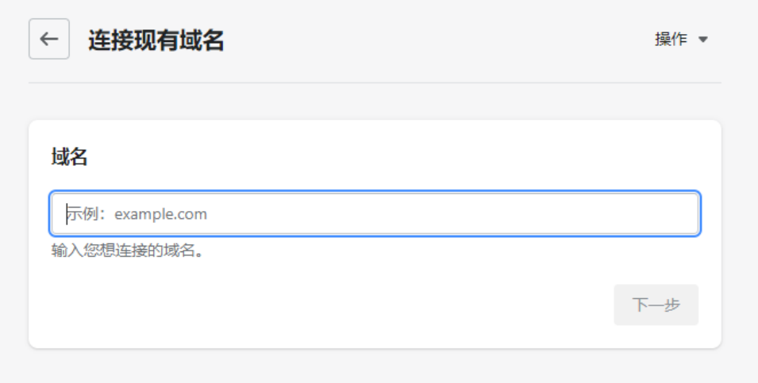The width and height of the screenshot is (758, 383).
Task: Click the text cursor in domain field
Action: tap(66, 213)
